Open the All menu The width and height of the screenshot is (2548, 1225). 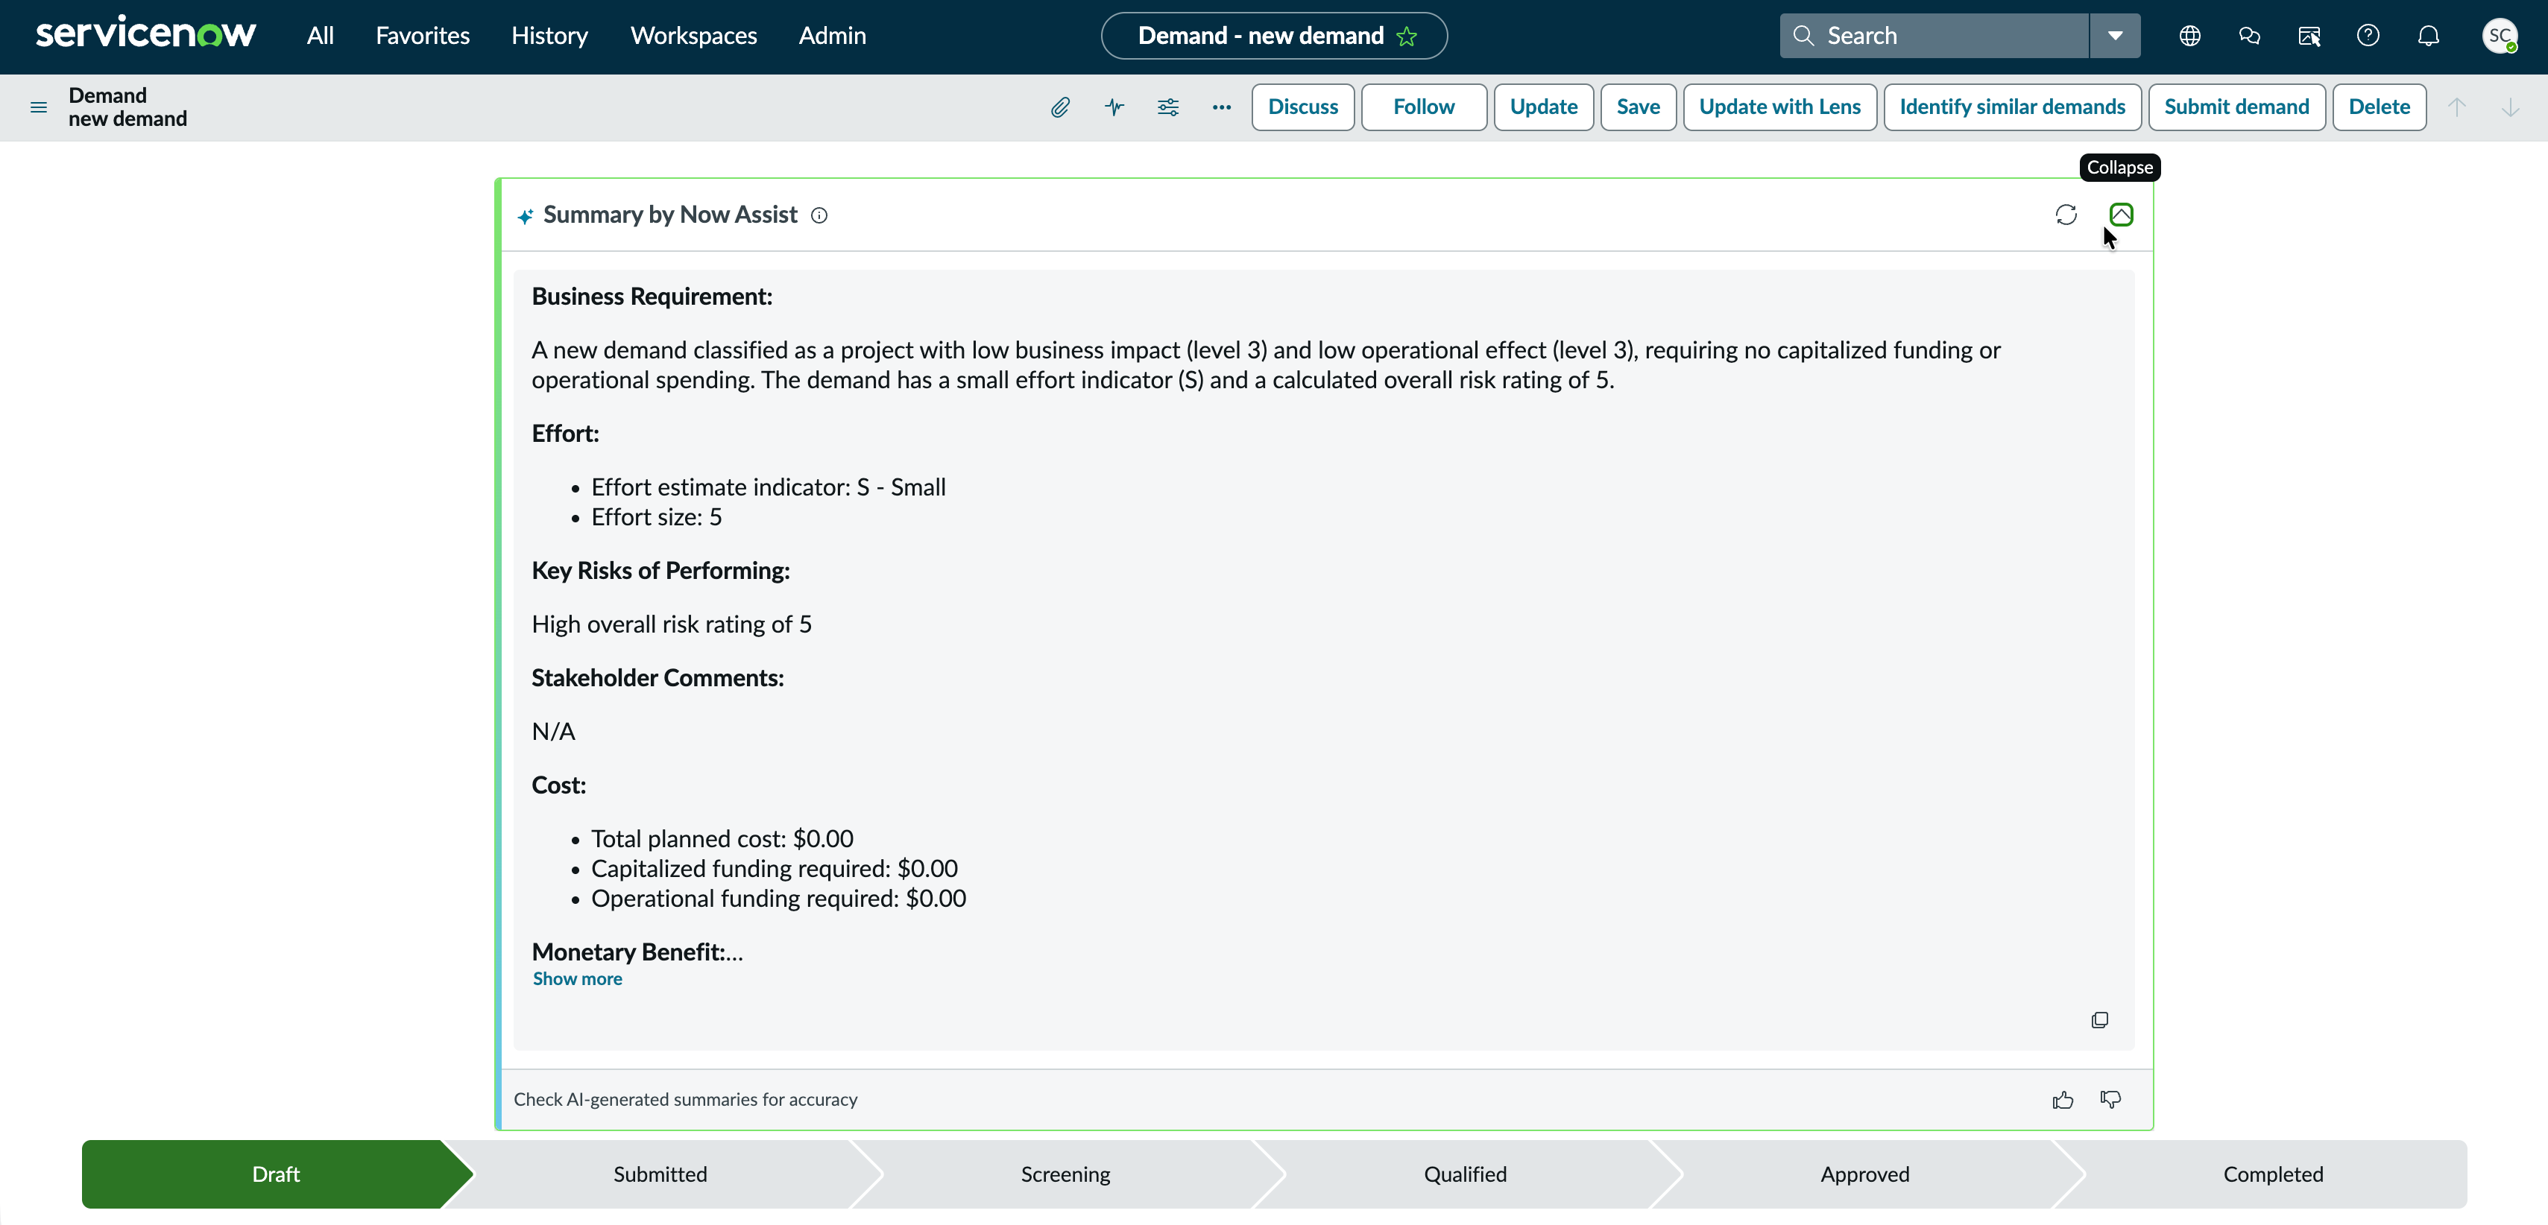(320, 36)
